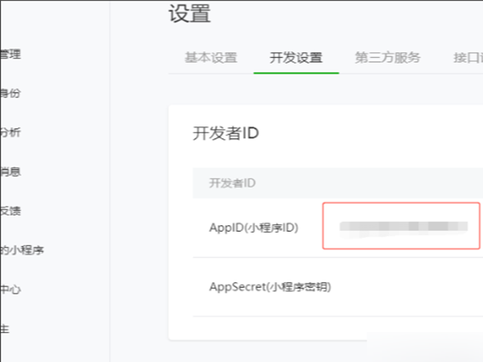The width and height of the screenshot is (483, 362).
Task: Click the sidebar item ending in 的小程序
Action: pyautogui.click(x=22, y=250)
